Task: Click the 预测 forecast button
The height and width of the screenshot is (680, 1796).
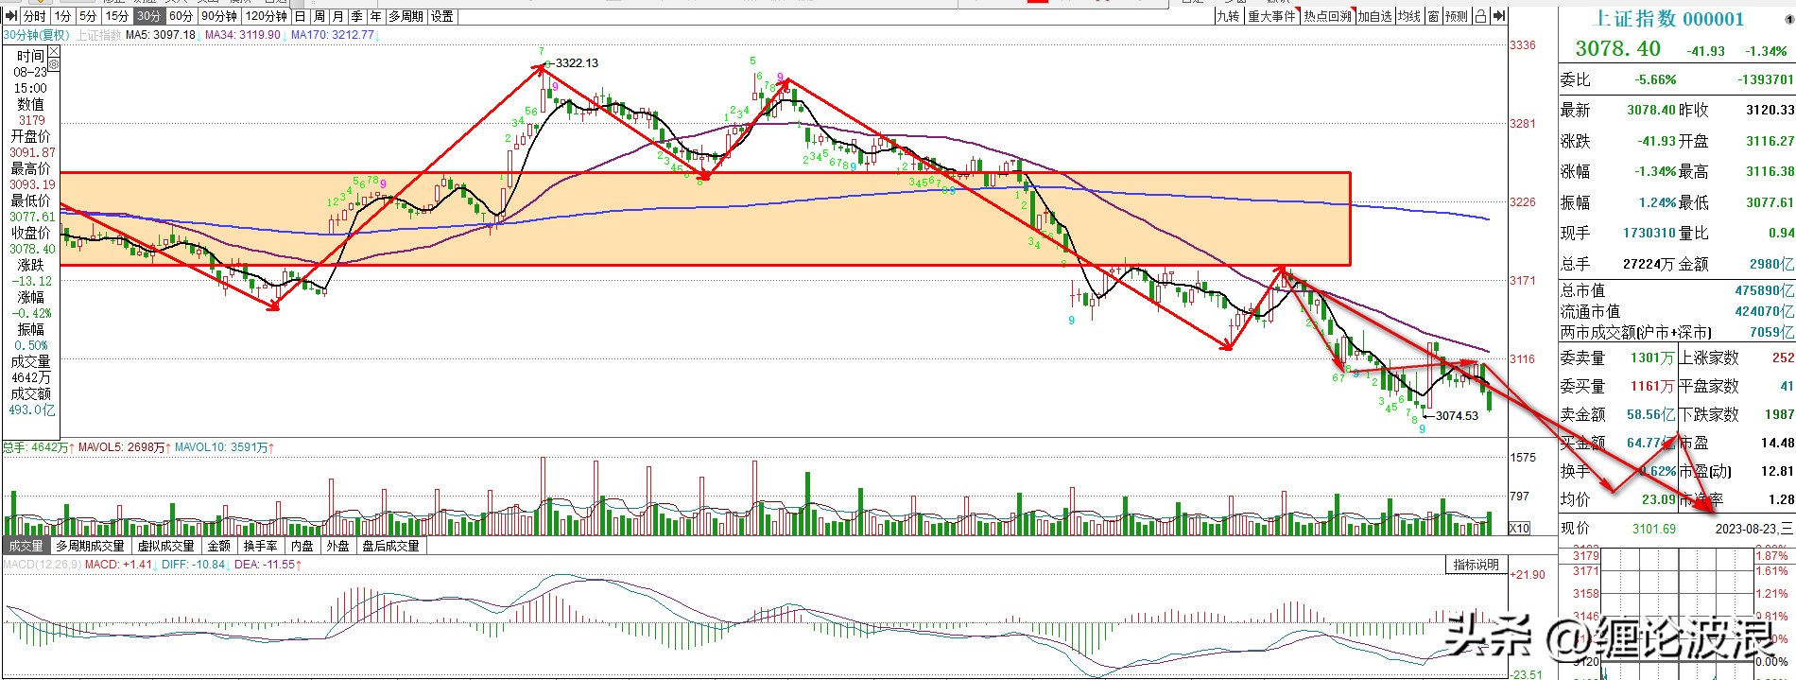Action: 1457,16
